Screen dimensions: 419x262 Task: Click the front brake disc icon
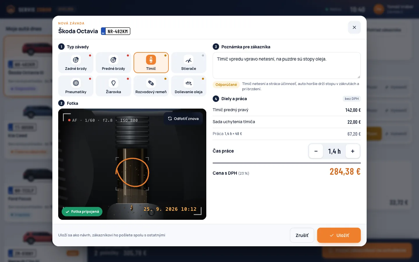pyautogui.click(x=113, y=60)
